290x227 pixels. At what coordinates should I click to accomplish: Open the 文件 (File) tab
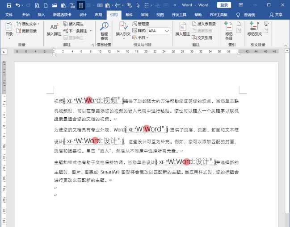tap(9, 15)
